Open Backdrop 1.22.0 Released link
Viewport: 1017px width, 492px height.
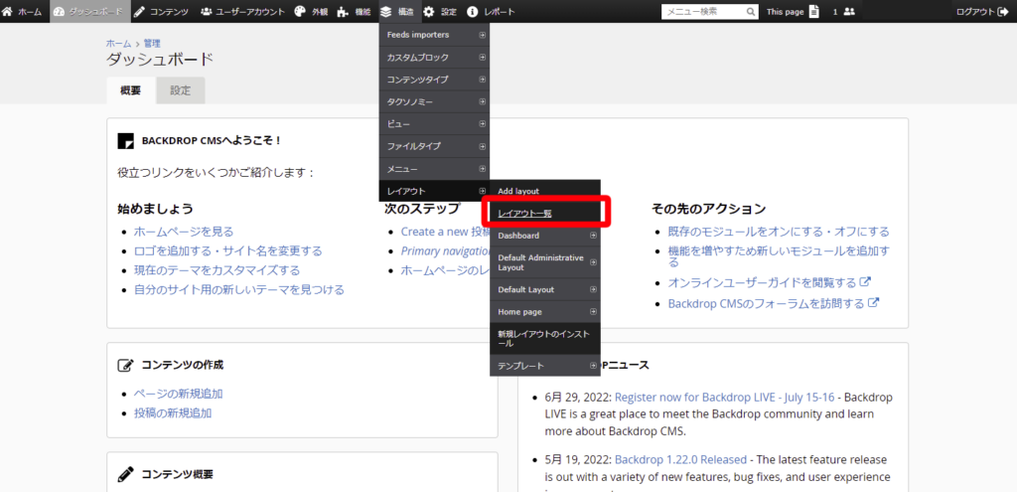(x=680, y=459)
